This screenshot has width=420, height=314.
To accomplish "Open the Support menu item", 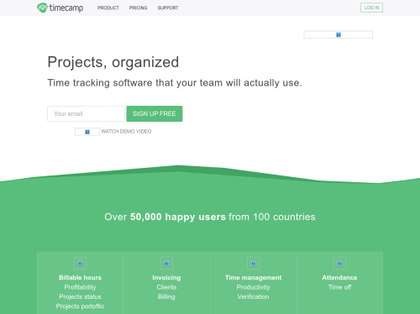I will click(168, 8).
